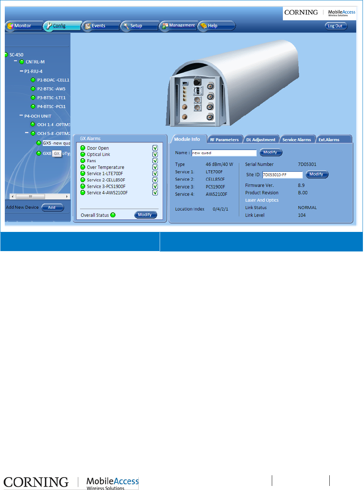Click the Service 3-PCS1900F status LED

[x=83, y=186]
